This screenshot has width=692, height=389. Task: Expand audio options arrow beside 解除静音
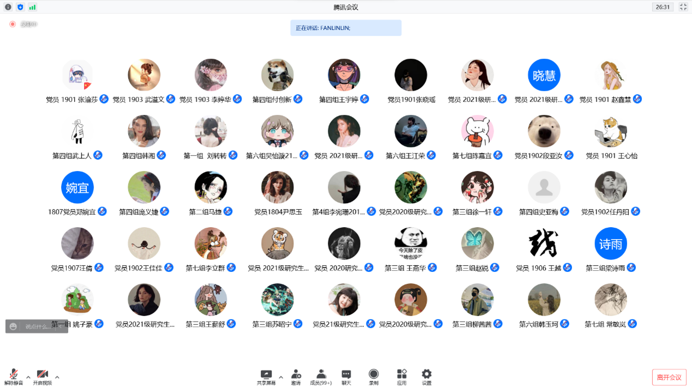pos(28,377)
